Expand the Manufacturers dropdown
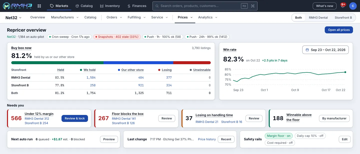 [x=65, y=17]
